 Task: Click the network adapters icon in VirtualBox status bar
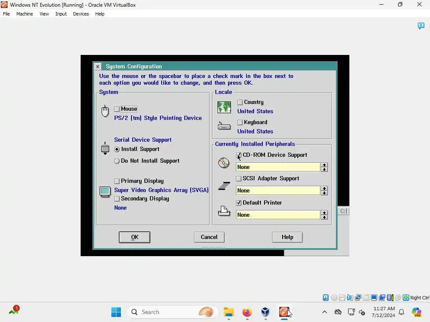click(358, 297)
